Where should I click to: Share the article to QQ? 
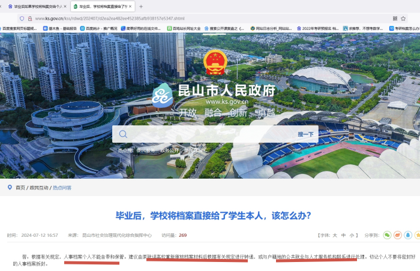tap(408, 235)
